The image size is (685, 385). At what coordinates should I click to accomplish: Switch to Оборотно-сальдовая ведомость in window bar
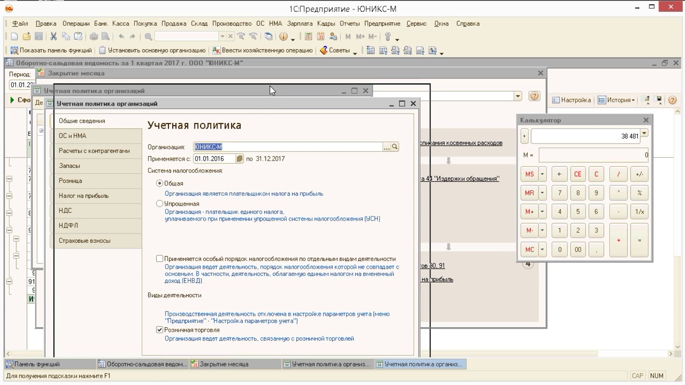[142, 364]
